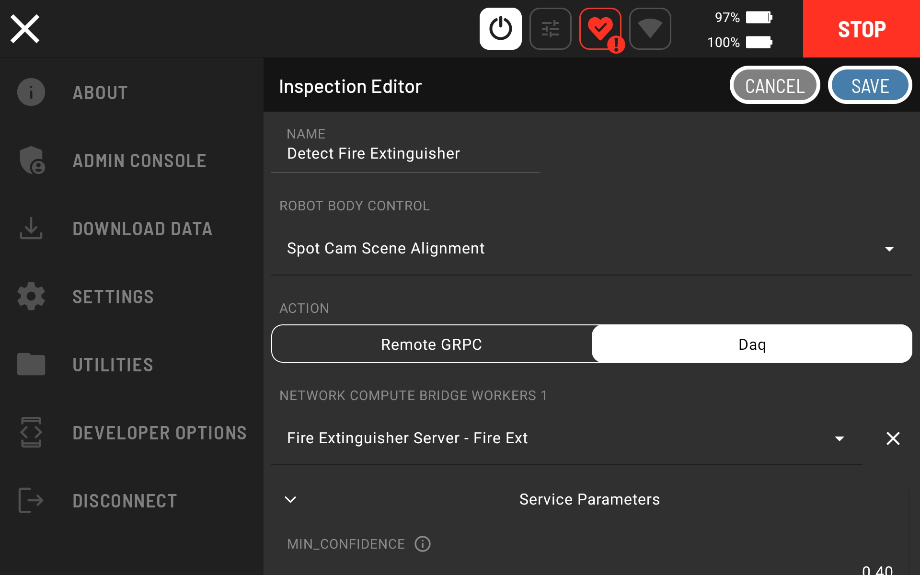920x575 pixels.
Task: Click the SAVE button
Action: [x=870, y=85]
